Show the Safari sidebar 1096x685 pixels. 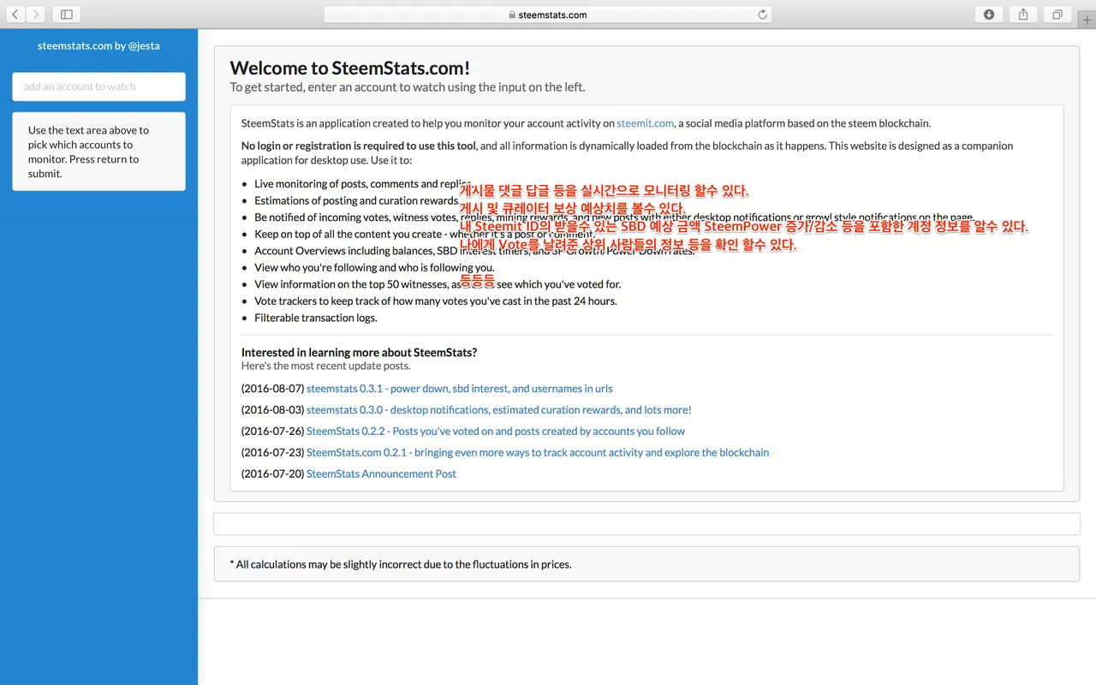coord(67,15)
